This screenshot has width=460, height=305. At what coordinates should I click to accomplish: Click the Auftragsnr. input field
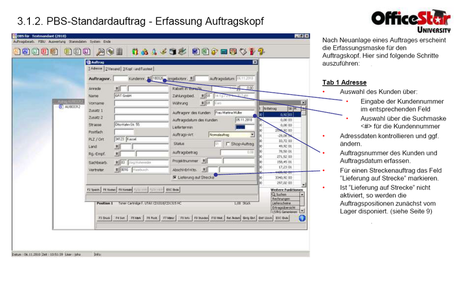121,78
